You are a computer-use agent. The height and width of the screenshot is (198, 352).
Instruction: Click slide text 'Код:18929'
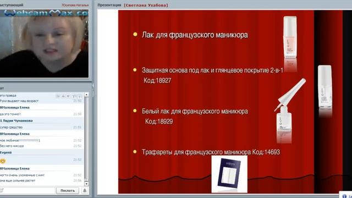pos(159,122)
